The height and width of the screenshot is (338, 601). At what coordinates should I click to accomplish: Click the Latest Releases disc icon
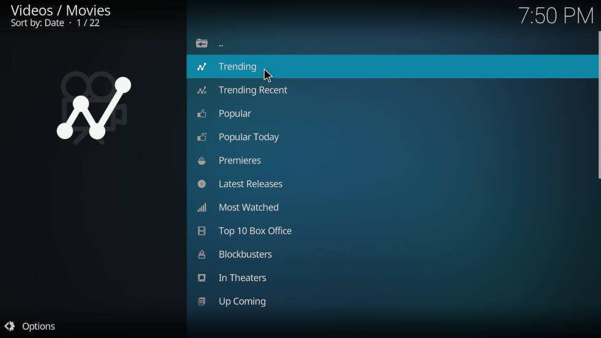click(202, 184)
